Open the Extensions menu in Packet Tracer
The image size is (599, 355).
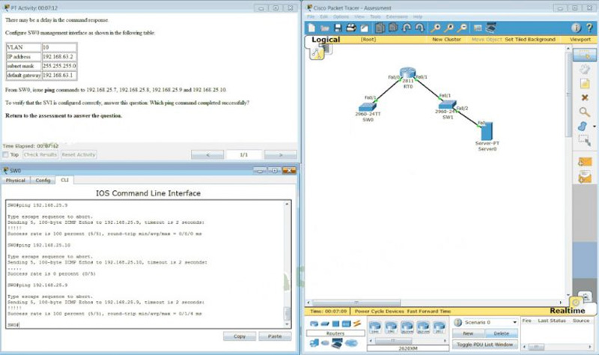tap(397, 16)
